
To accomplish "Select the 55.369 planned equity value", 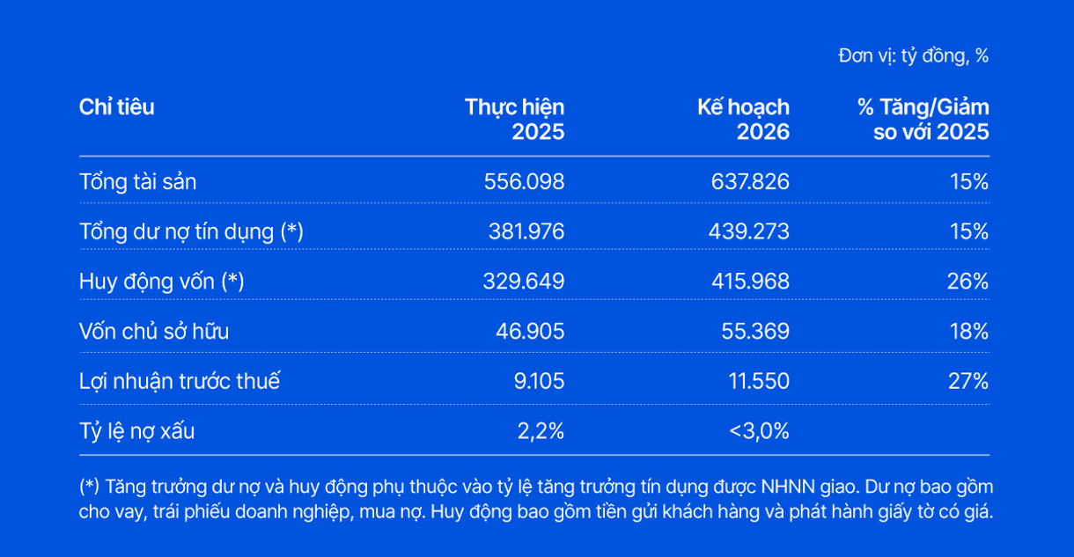I will 754,332.
